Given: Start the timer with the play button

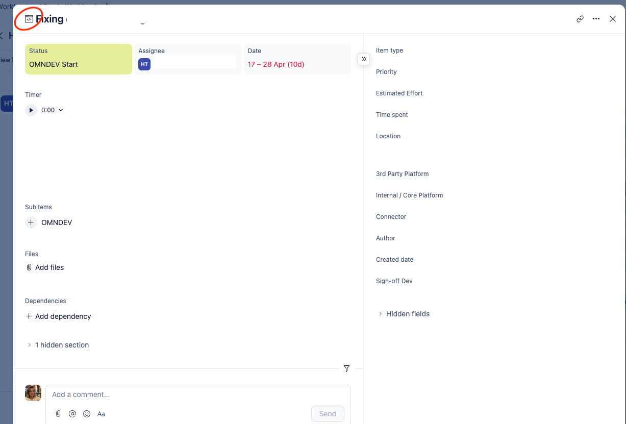Looking at the screenshot, I should click(31, 110).
